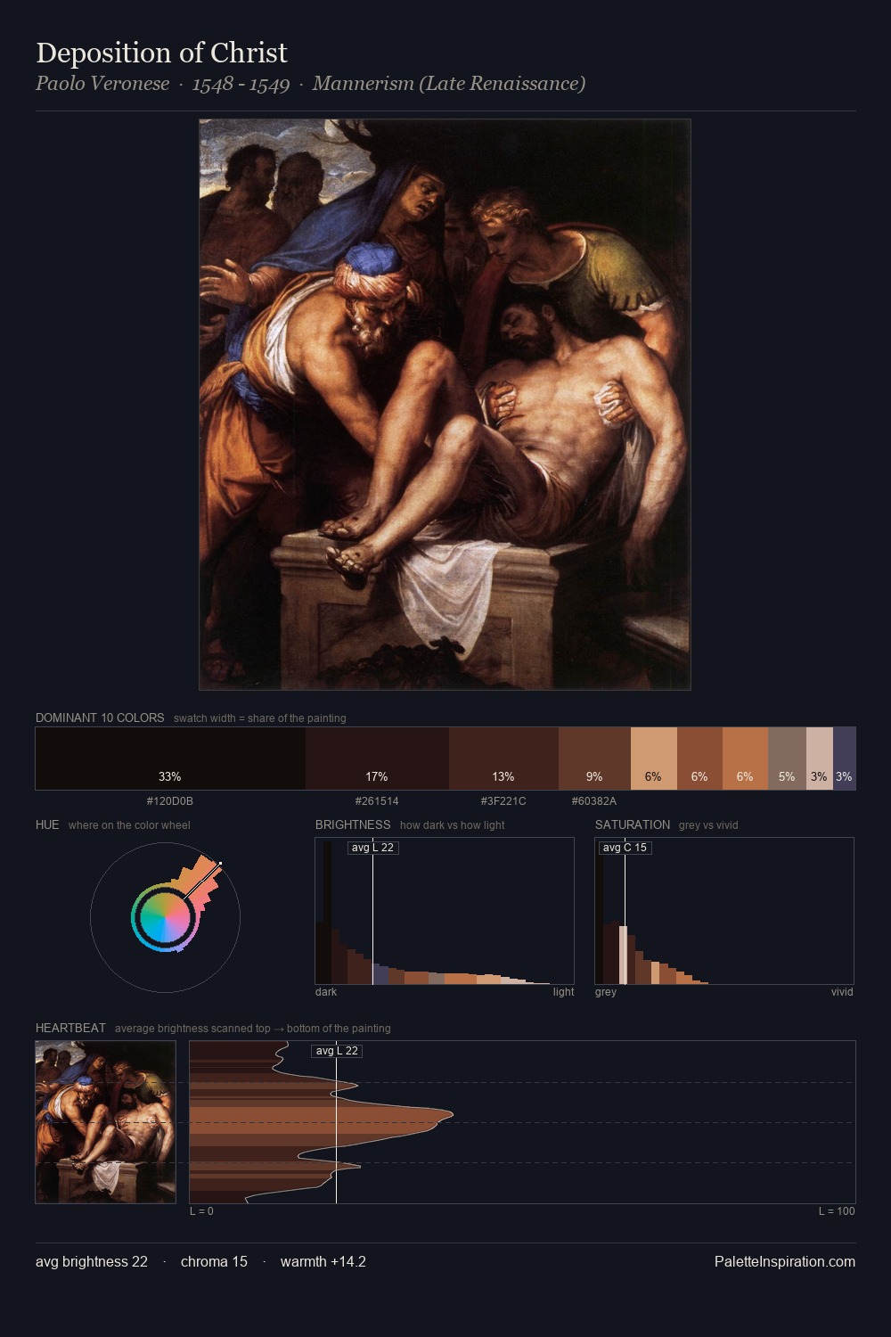Click the hex code #60382A

pos(594,801)
